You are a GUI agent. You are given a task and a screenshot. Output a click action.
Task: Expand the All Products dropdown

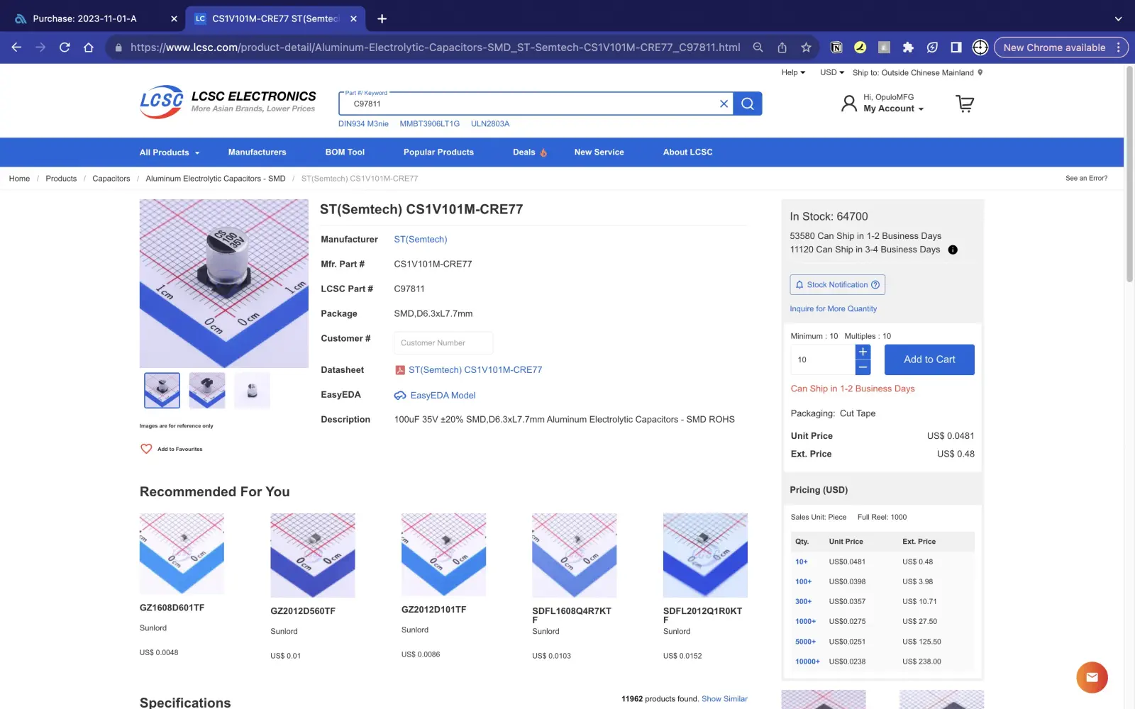pyautogui.click(x=170, y=152)
